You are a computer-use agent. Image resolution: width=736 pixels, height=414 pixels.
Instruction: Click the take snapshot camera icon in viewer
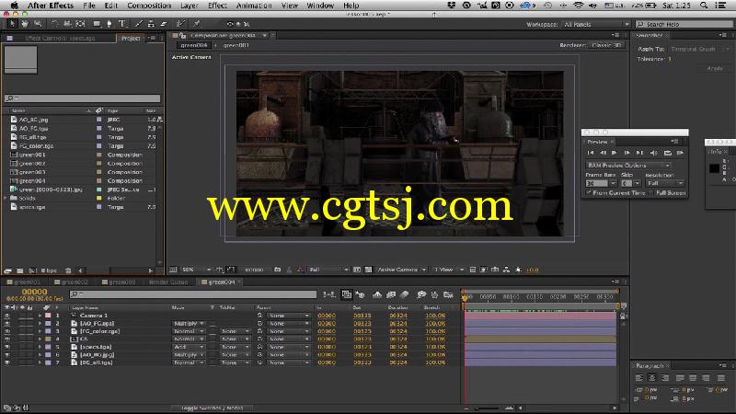(278, 270)
